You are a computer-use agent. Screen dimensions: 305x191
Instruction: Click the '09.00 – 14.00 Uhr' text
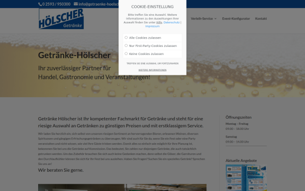point(237,142)
